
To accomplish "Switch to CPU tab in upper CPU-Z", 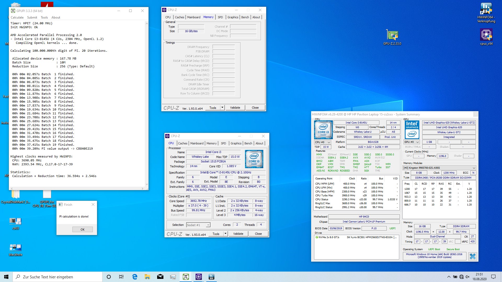I will (x=168, y=17).
